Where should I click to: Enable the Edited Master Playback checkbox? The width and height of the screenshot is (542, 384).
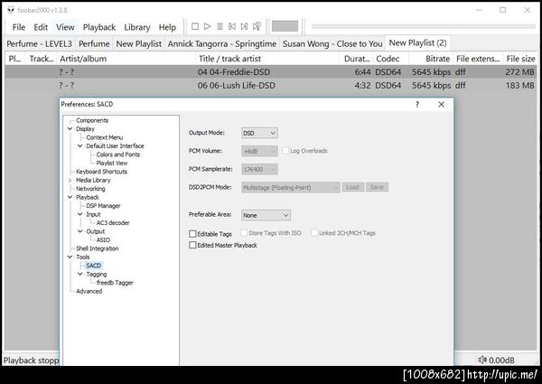(x=192, y=245)
